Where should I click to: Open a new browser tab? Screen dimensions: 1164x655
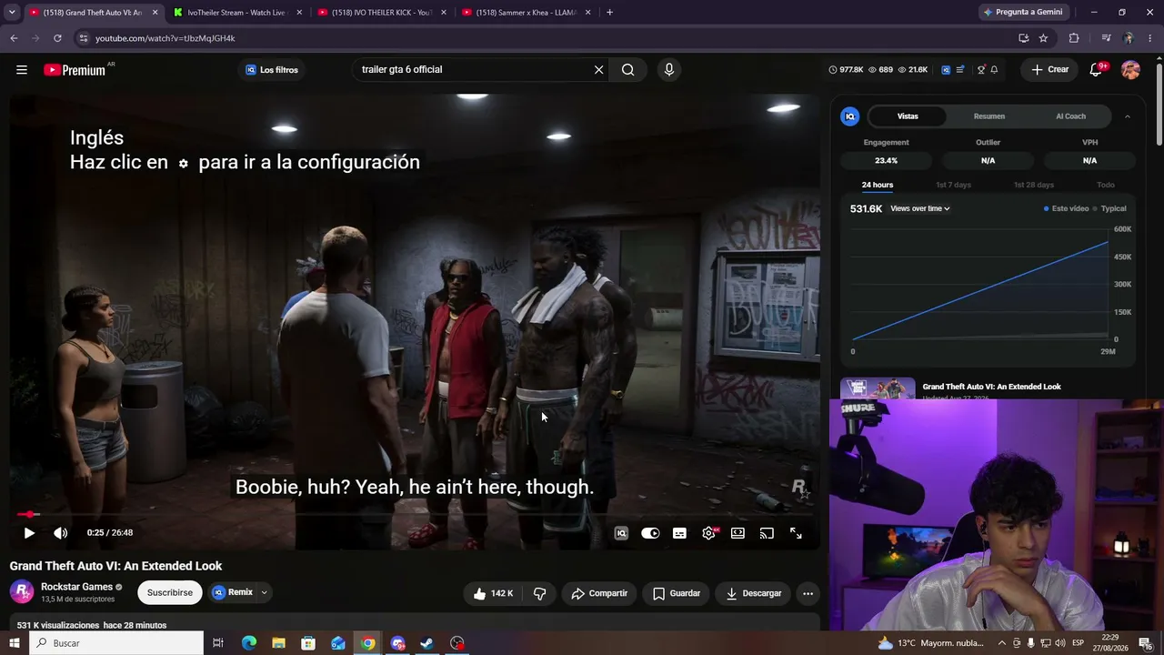[609, 13]
